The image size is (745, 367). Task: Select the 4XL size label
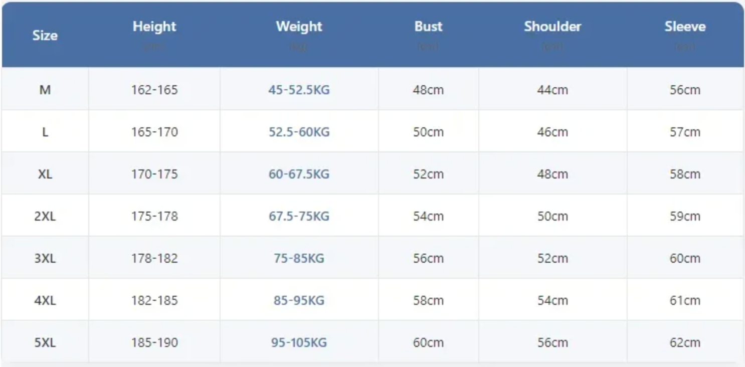(x=45, y=301)
